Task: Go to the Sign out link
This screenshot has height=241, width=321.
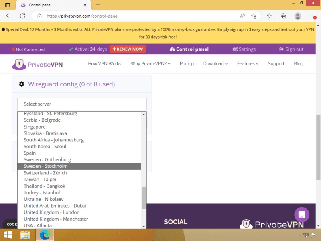Action: [291, 49]
